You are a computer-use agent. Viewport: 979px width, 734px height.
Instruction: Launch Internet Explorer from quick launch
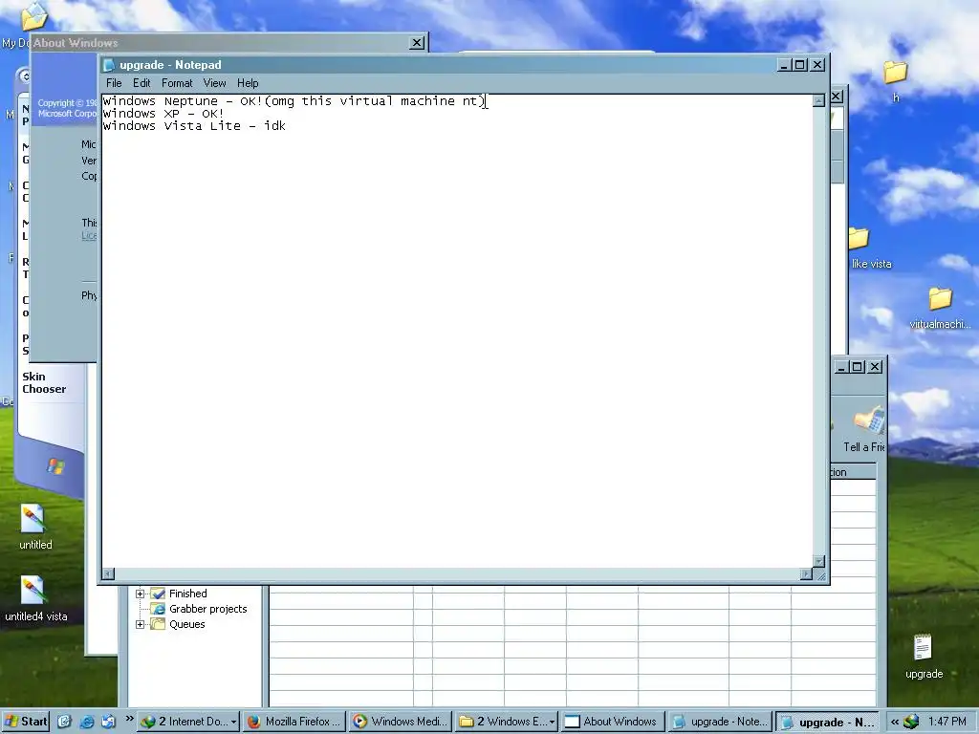(87, 722)
